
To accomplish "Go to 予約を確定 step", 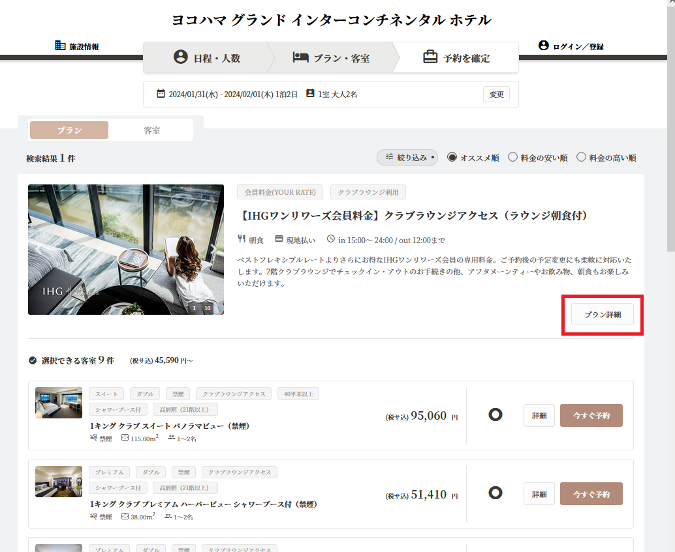I will click(456, 57).
